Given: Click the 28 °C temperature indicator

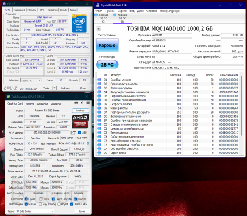Looking at the screenshot, I should 107,65.
